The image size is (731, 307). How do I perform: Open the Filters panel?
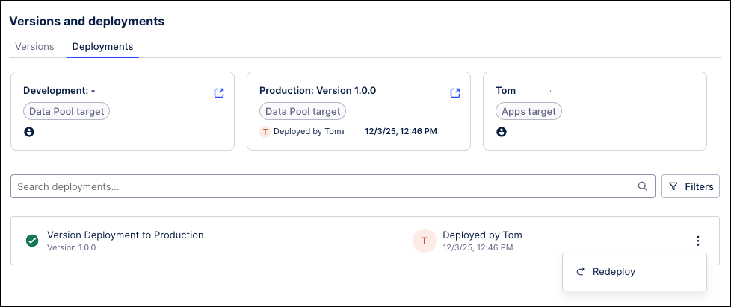coord(691,186)
